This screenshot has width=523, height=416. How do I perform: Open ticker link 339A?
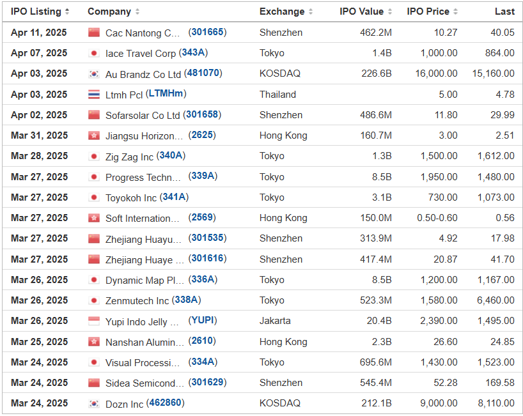[x=203, y=176]
